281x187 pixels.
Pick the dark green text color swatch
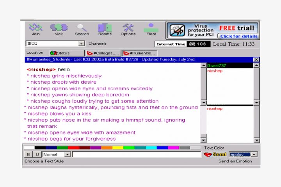62,148
